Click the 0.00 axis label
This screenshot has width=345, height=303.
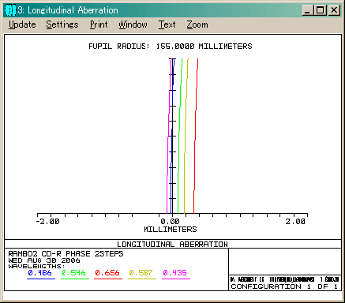point(170,222)
